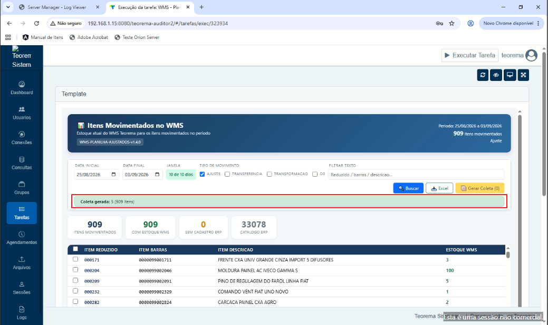548x325 pixels.
Task: Toggle the hide-eye icon button in top toolbar
Action: pos(496,75)
